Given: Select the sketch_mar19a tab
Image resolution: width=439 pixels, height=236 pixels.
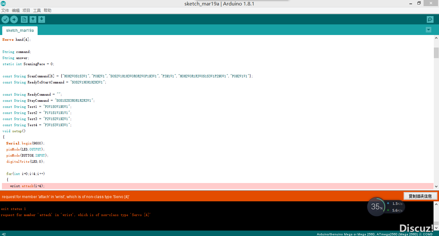Looking at the screenshot, I should (x=20, y=31).
